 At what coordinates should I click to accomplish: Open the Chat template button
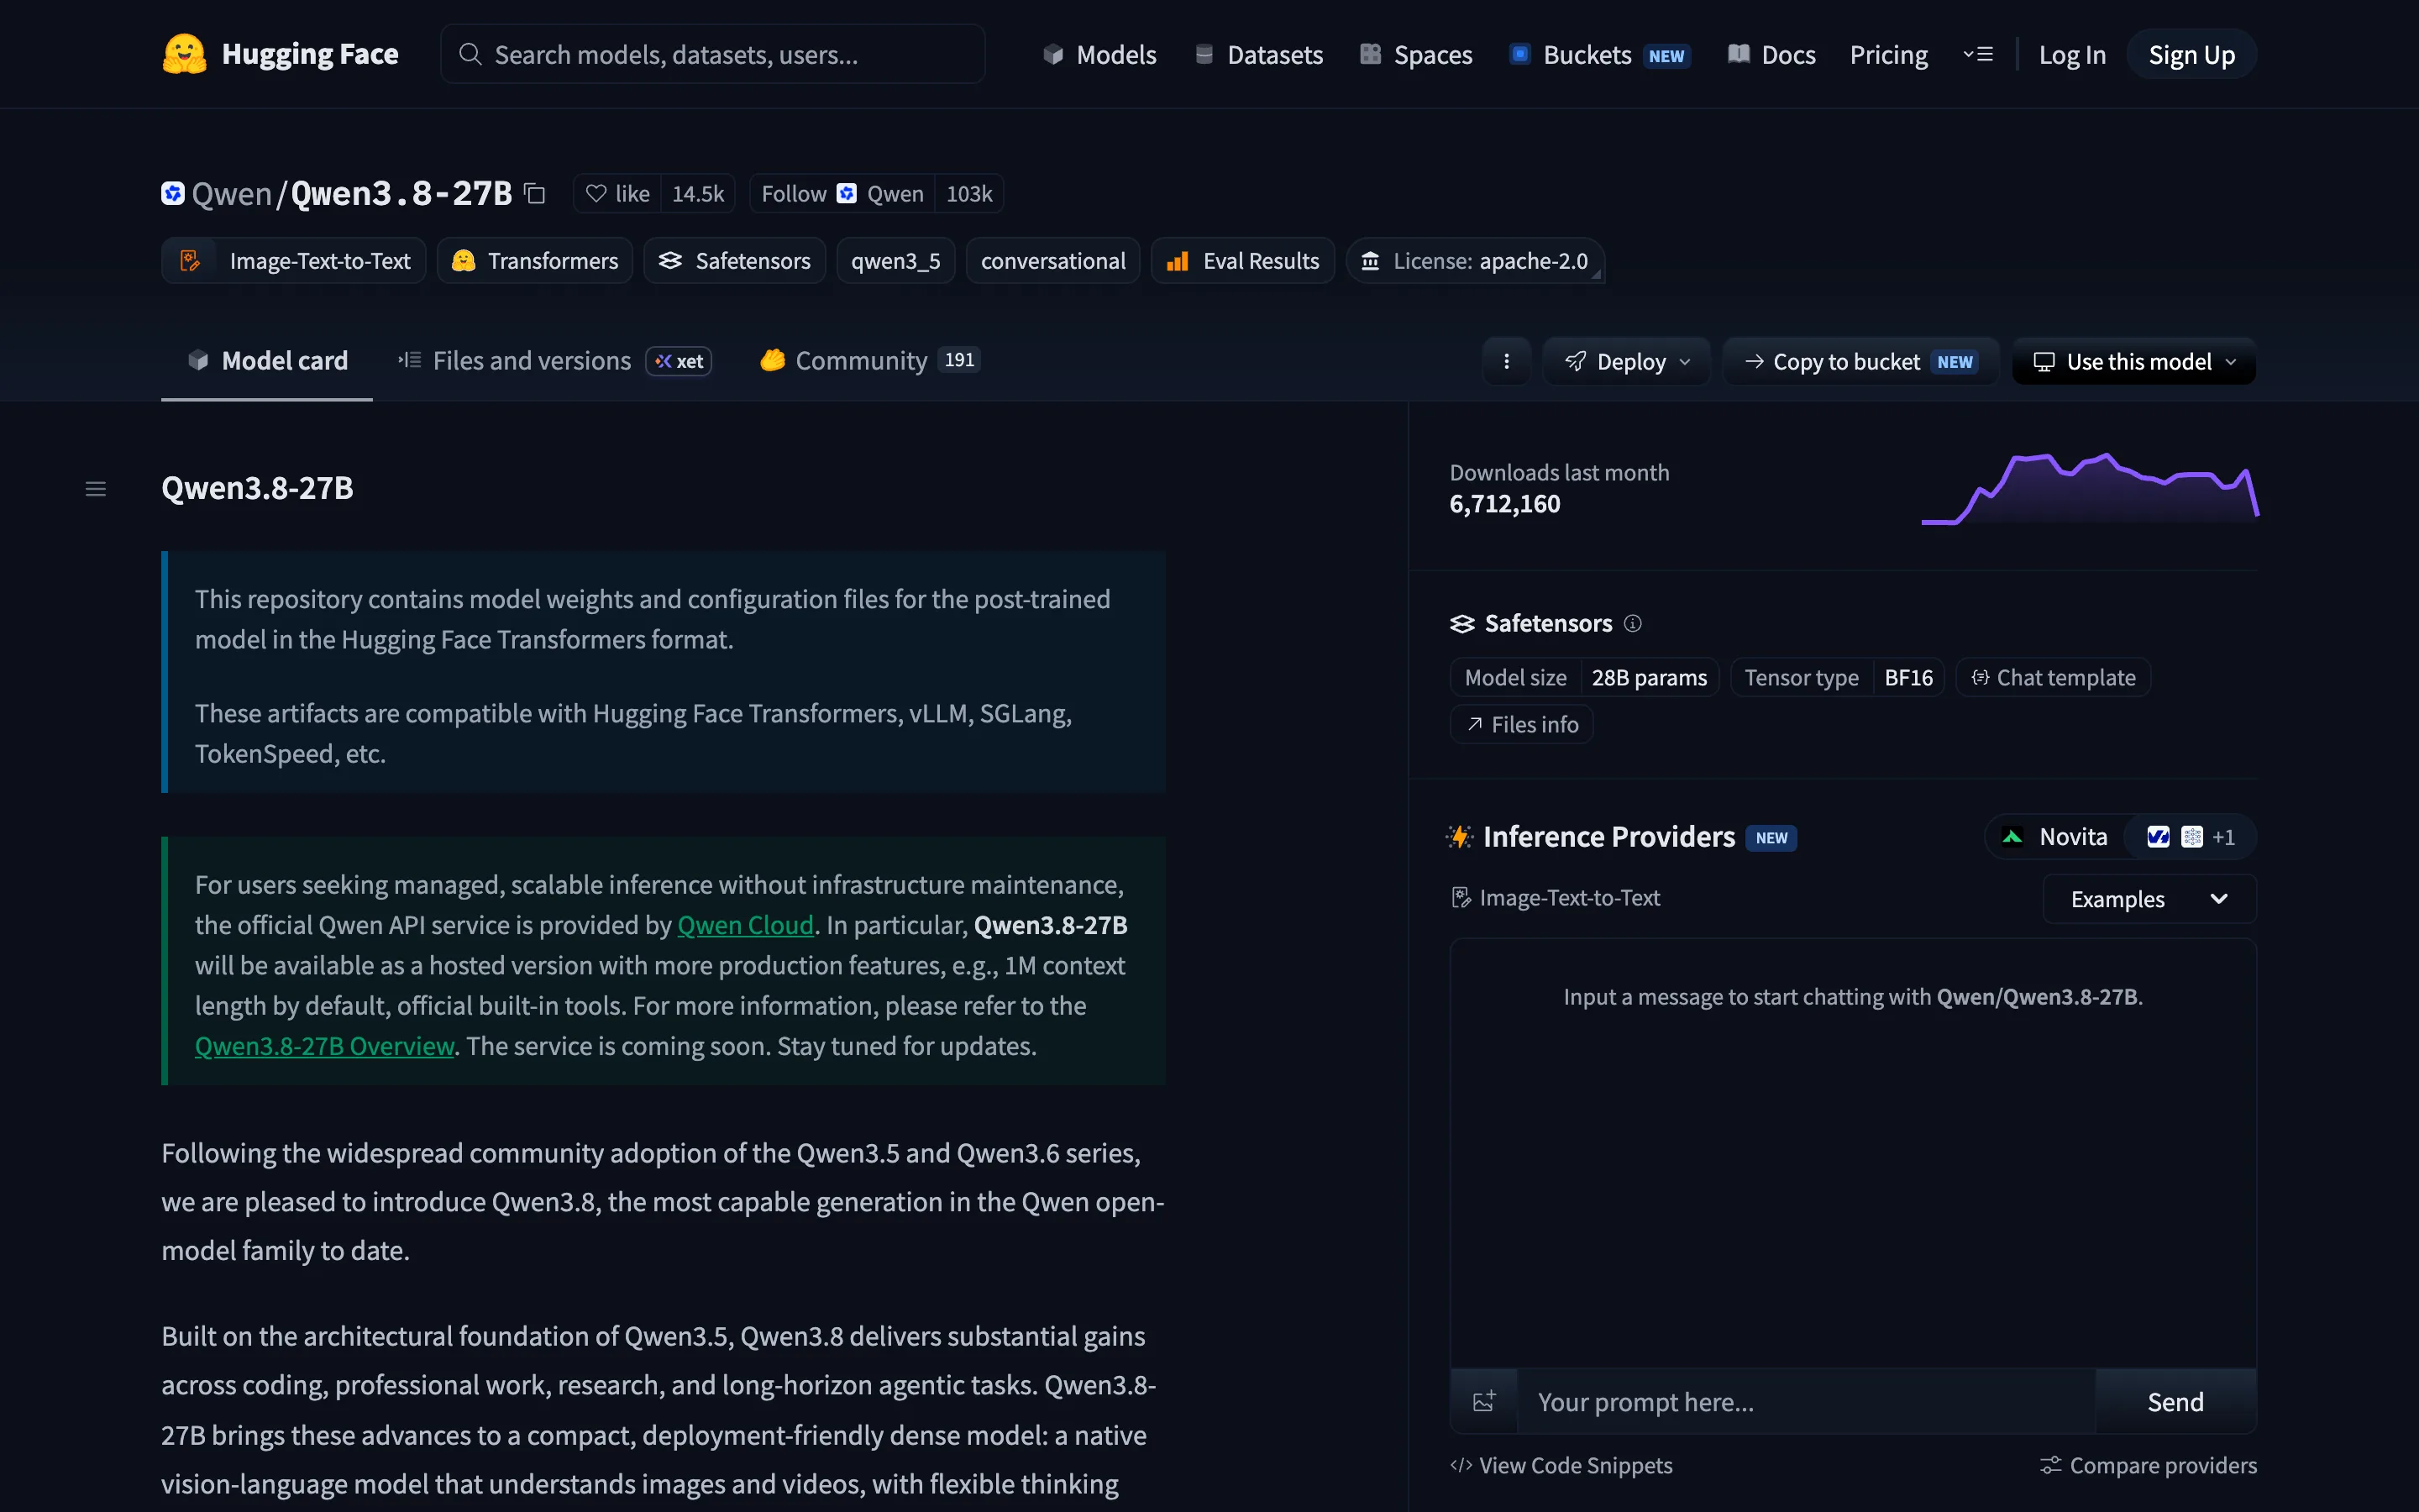[2053, 677]
